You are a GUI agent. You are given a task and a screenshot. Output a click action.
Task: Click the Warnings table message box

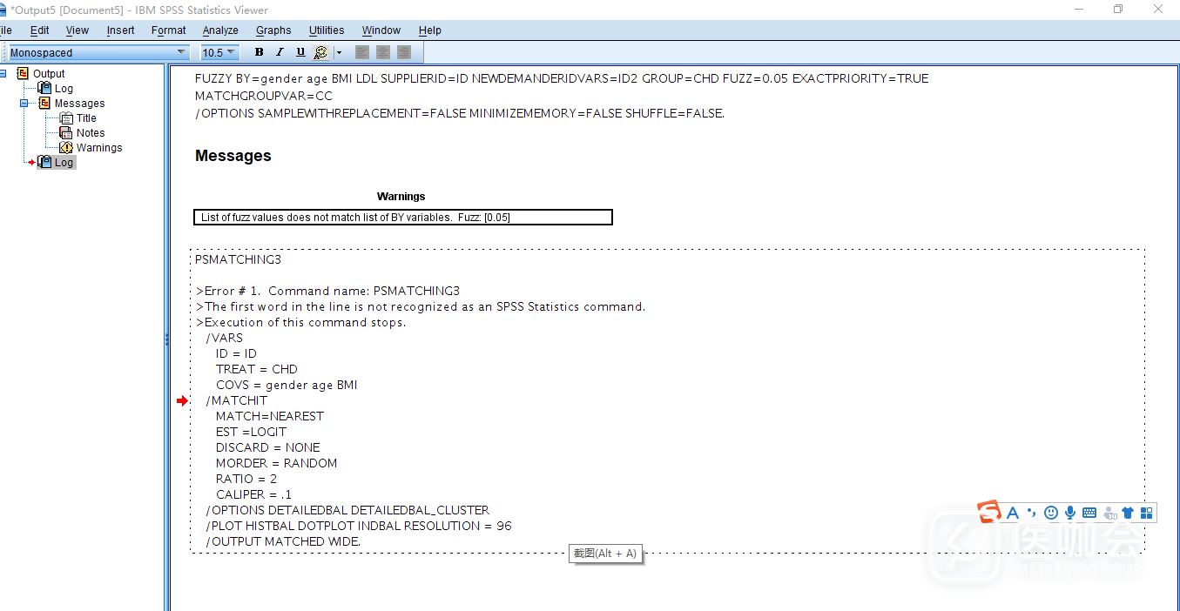click(402, 218)
